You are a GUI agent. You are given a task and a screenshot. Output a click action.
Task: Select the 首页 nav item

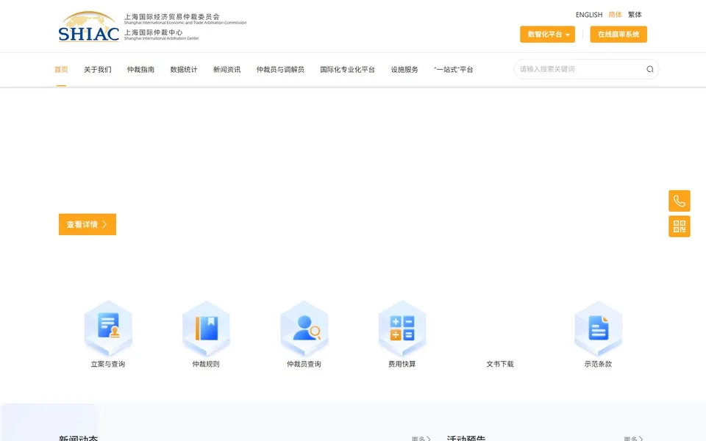pos(61,69)
